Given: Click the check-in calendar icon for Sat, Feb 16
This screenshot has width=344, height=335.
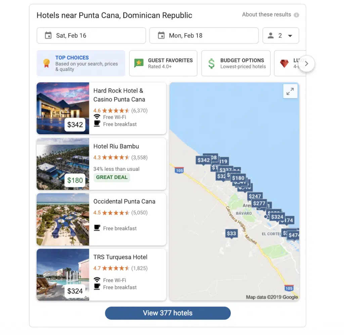Looking at the screenshot, I should click(48, 36).
